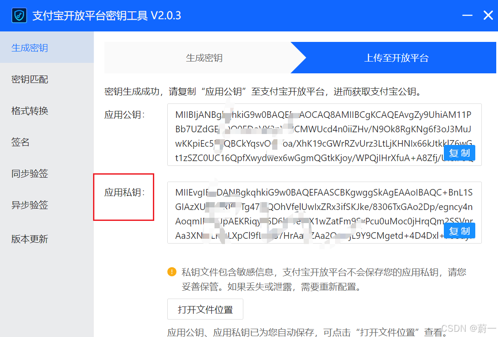Click the orange warning exclamation icon
The height and width of the screenshot is (337, 498).
[172, 272]
